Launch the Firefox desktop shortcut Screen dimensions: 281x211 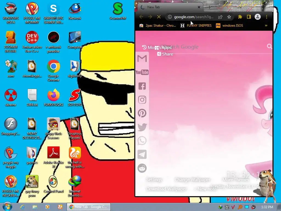[x=54, y=98]
